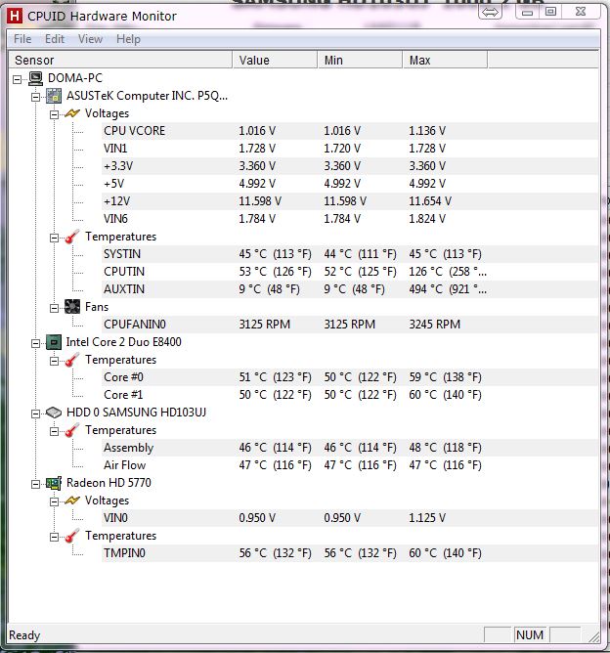Click the double-arrow icon in the title bar
The height and width of the screenshot is (653, 610).
490,13
